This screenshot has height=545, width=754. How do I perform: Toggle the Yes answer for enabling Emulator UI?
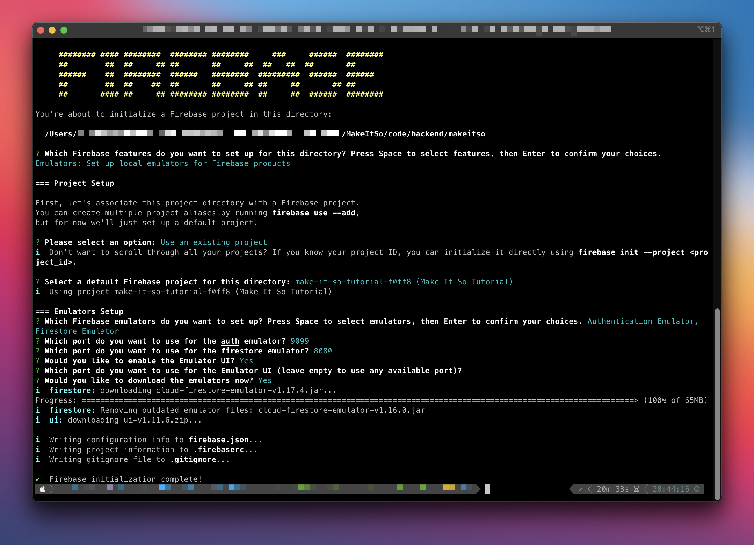point(246,361)
